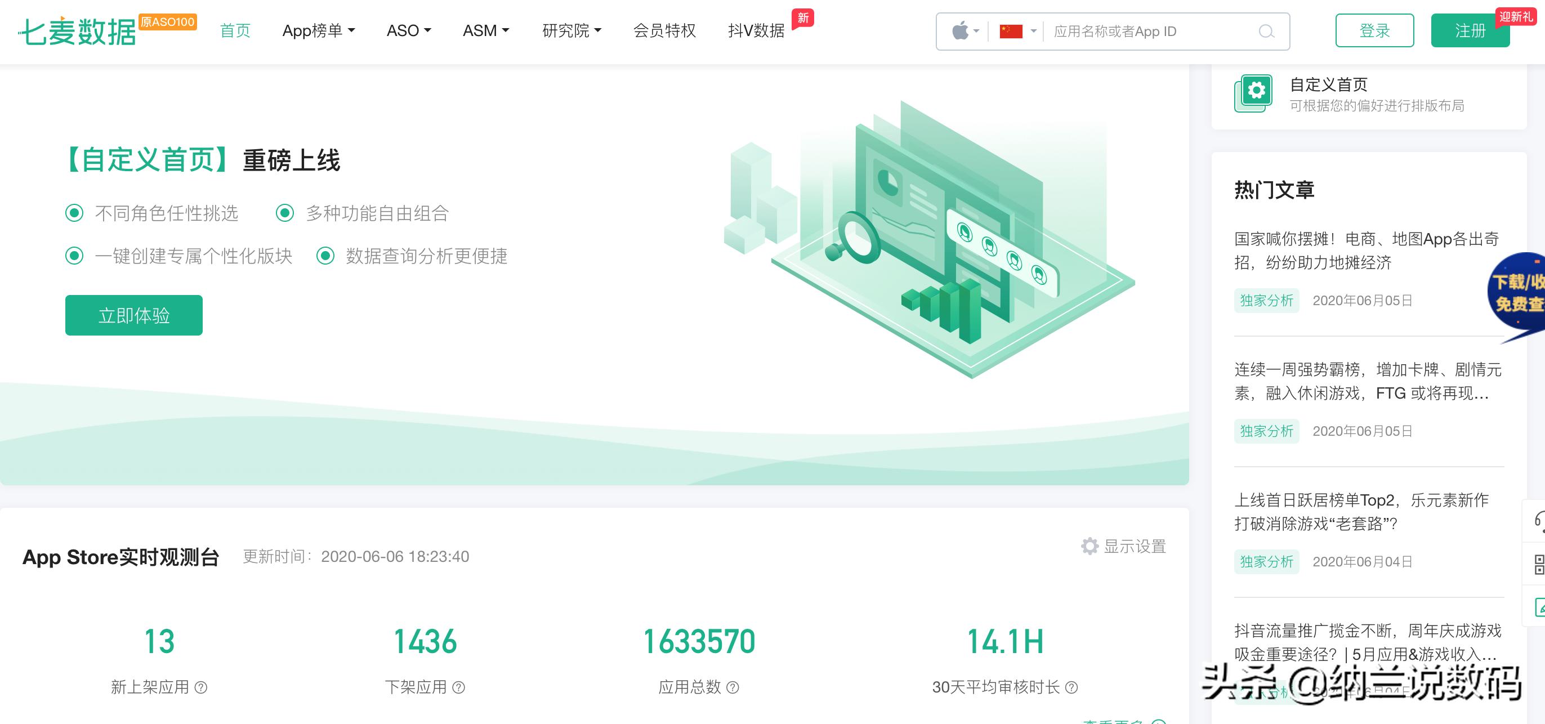Click the 注册 button
The width and height of the screenshot is (1545, 724).
click(1470, 30)
